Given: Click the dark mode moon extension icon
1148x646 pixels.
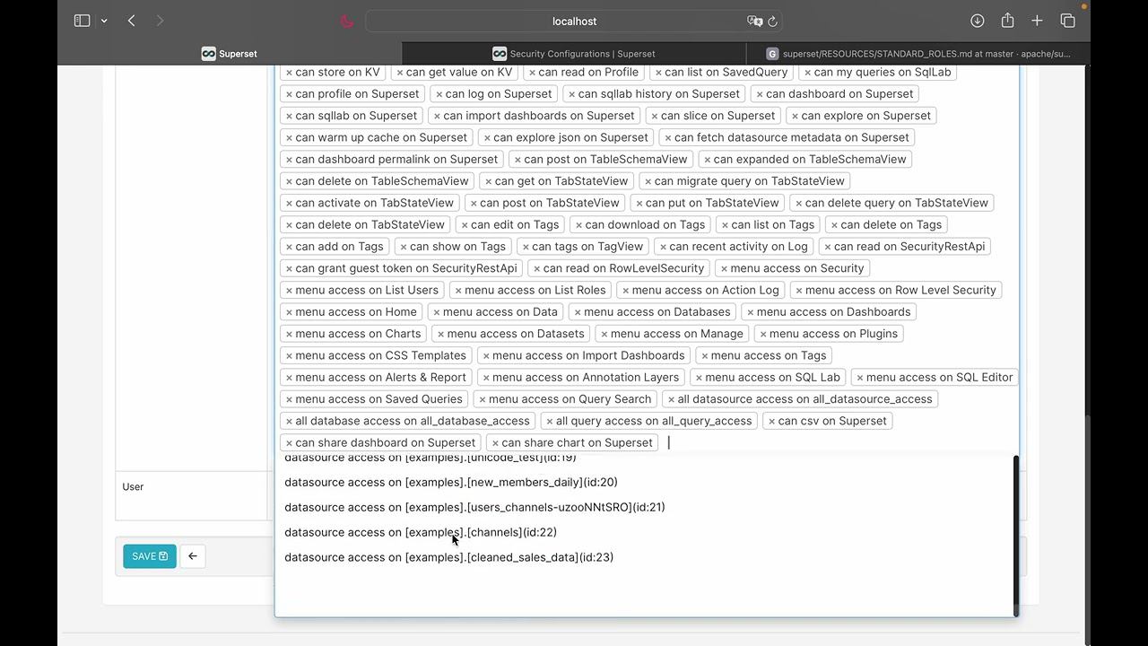Looking at the screenshot, I should pos(347,21).
